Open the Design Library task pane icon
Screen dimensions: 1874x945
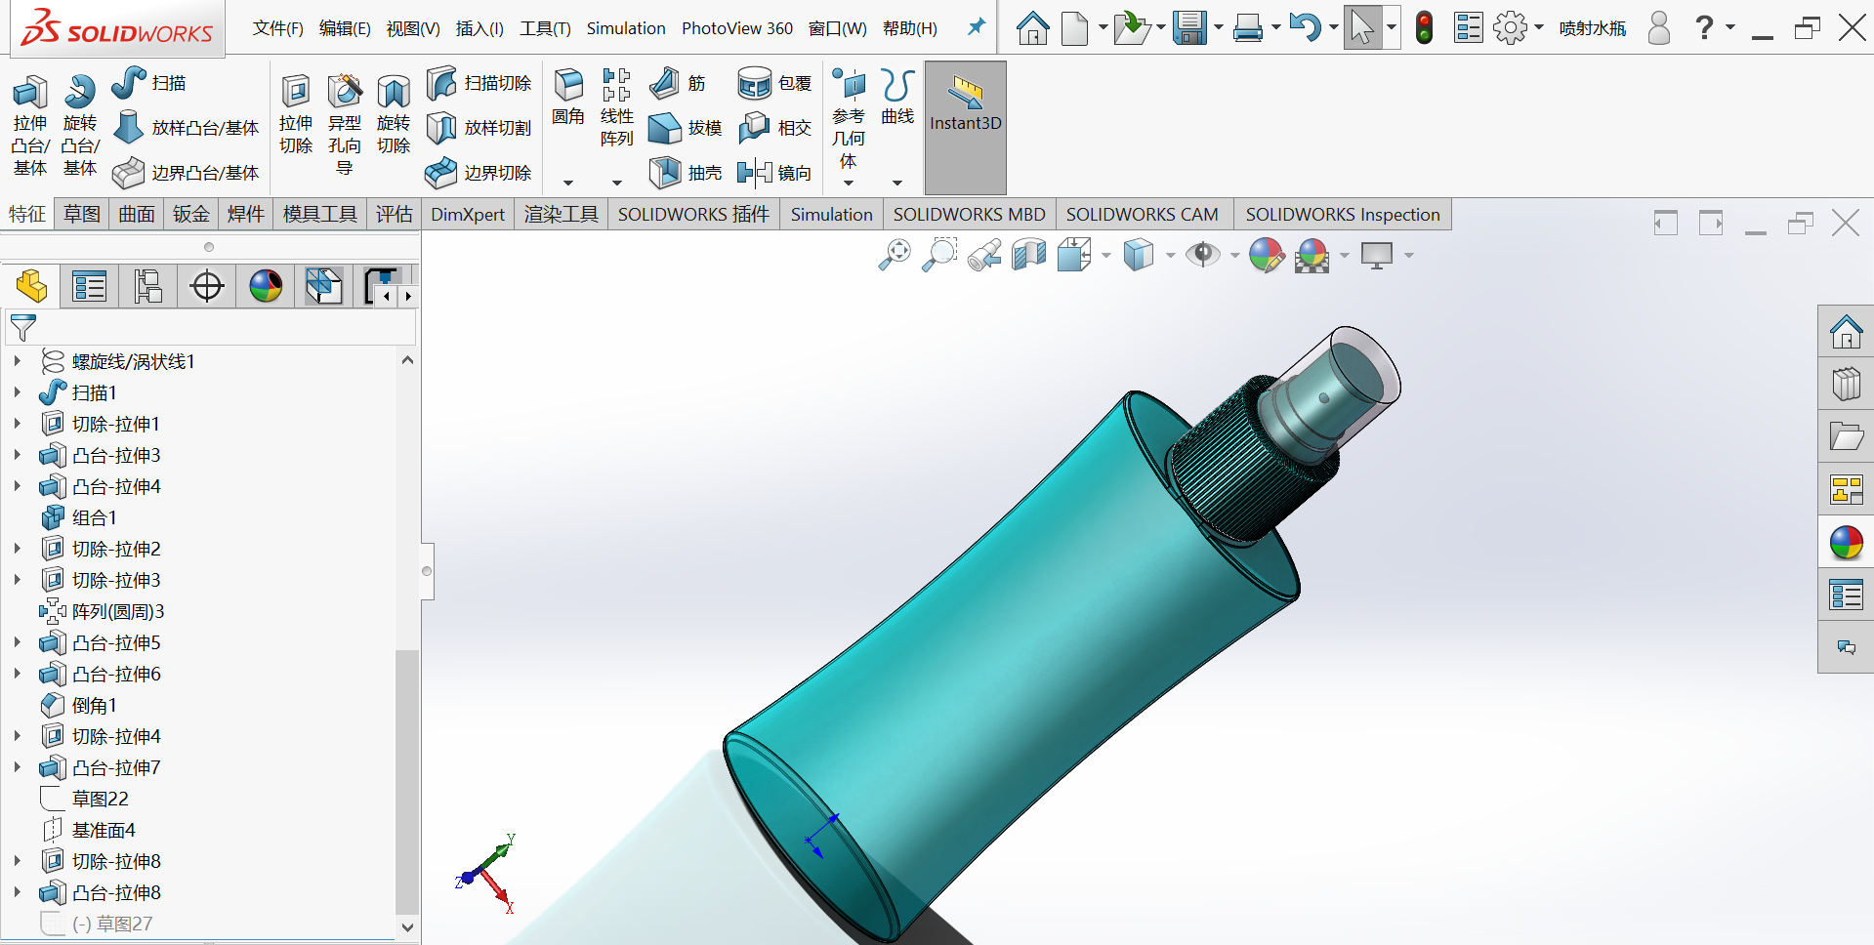tap(1846, 384)
